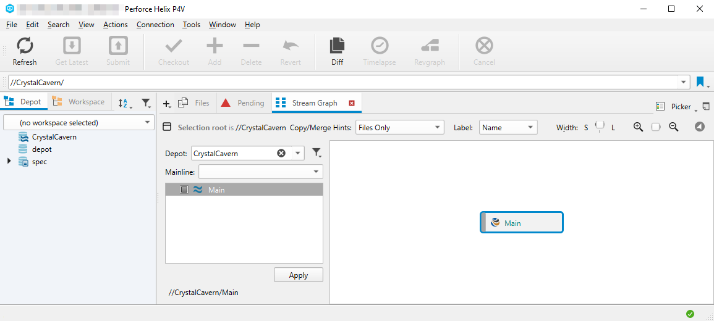Click the Cancel toolbar icon

click(x=484, y=46)
